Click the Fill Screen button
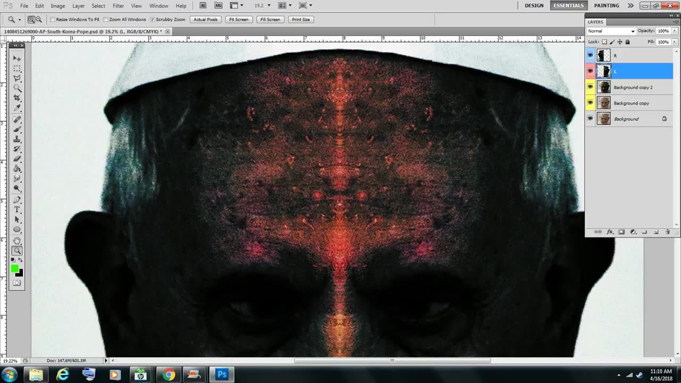Screen dimensions: 681x383 click(270, 20)
